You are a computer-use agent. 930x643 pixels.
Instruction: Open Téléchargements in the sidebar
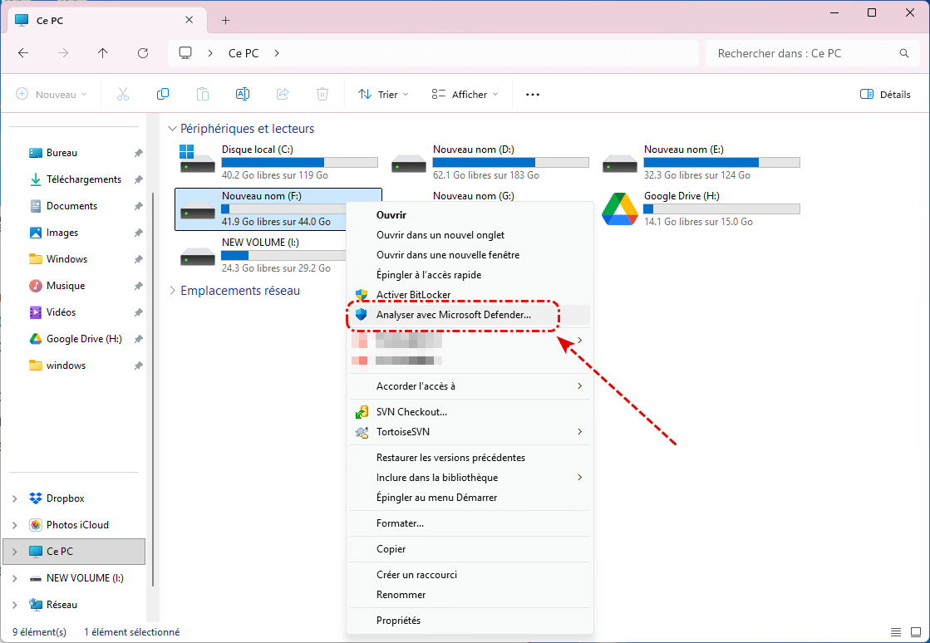click(83, 179)
